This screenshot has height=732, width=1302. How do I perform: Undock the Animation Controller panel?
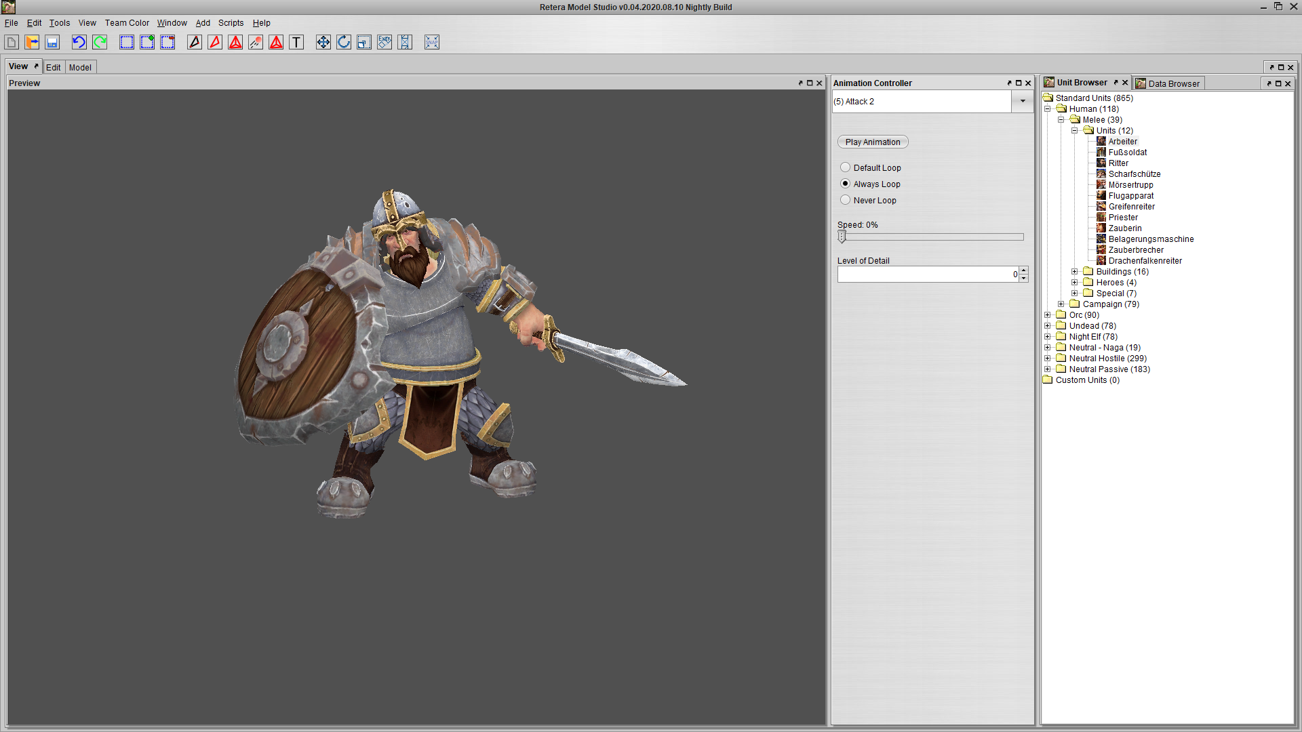[1009, 83]
